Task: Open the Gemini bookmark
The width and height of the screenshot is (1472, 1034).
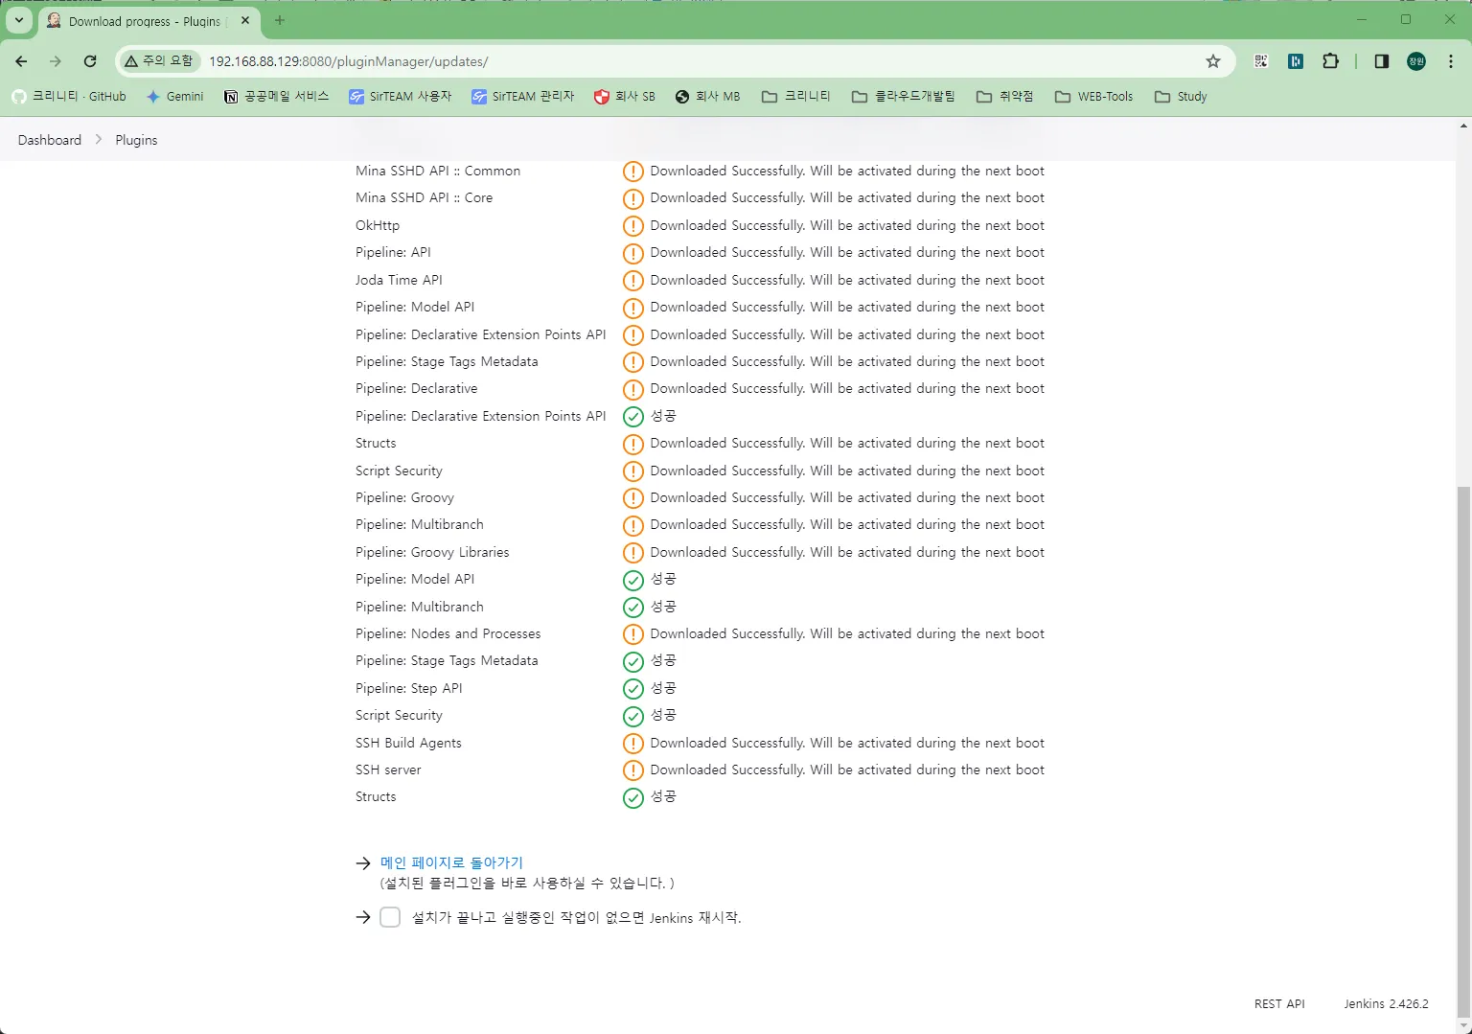Action: (174, 97)
